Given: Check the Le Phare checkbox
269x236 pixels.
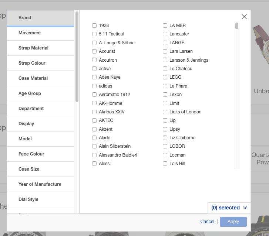Looking at the screenshot, I should pyautogui.click(x=165, y=86).
